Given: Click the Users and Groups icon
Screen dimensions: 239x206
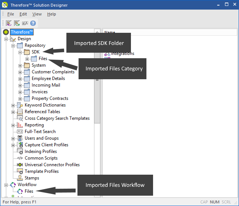Looking at the screenshot, I should point(20,138).
